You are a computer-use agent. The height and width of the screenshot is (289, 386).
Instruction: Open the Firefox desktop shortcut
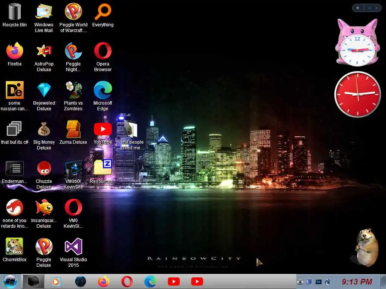coord(15,54)
